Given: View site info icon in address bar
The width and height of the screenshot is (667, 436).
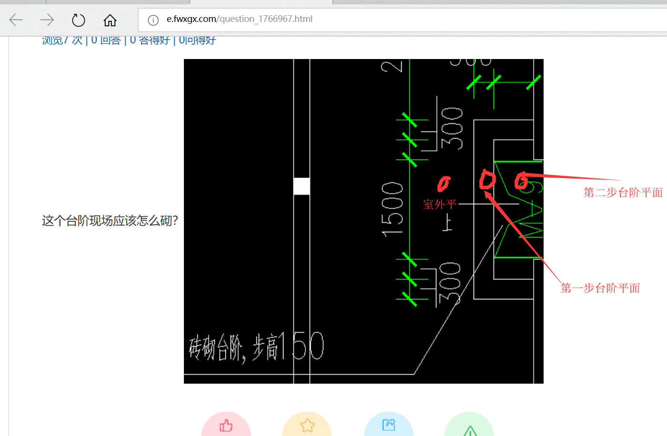Looking at the screenshot, I should (x=153, y=20).
